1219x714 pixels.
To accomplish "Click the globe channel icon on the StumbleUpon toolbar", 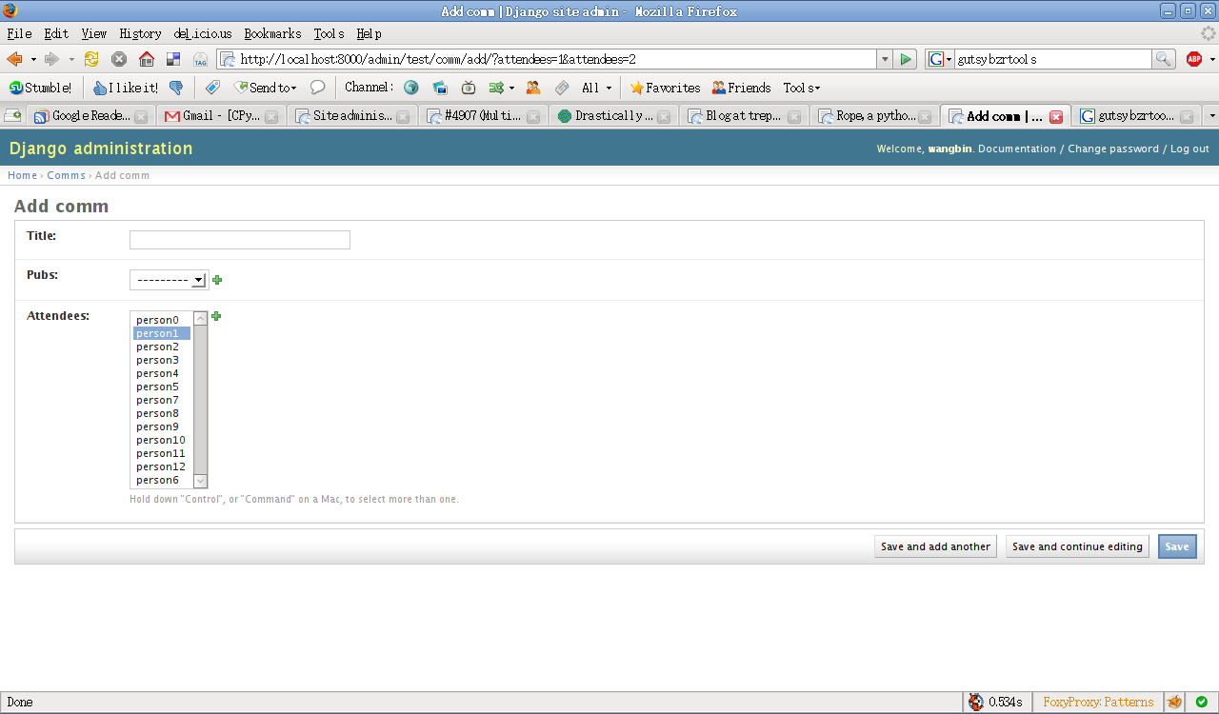I will pos(410,88).
